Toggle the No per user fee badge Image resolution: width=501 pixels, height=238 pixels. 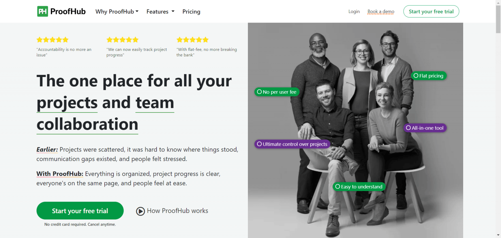point(277,92)
